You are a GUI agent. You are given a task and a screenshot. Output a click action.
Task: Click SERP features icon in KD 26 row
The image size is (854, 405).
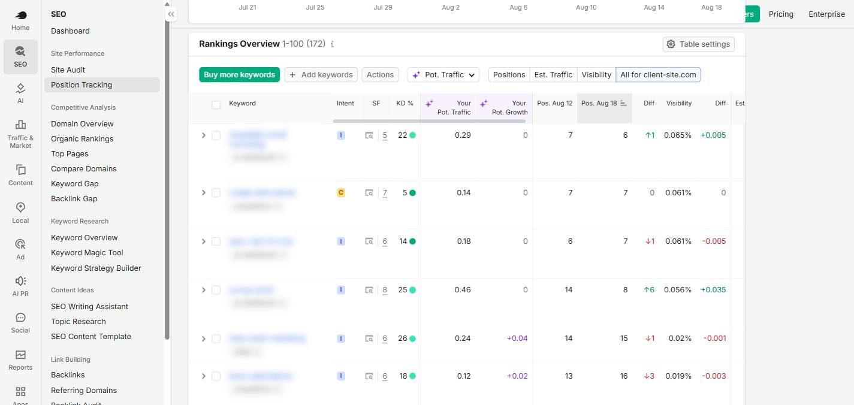[x=369, y=338]
